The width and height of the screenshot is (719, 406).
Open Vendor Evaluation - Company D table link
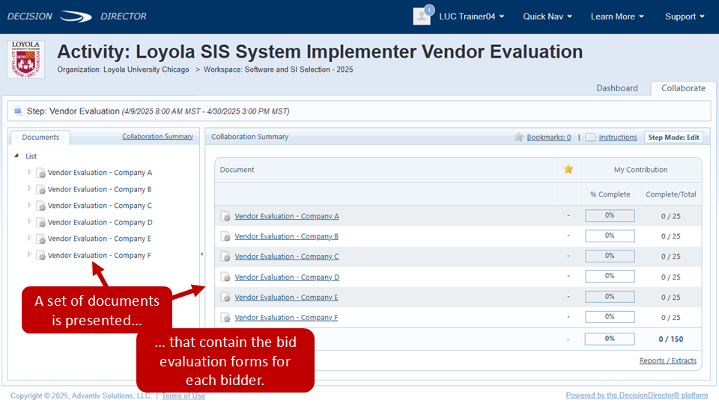tap(287, 277)
